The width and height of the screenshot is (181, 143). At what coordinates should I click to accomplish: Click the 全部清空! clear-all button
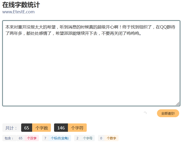[x=168, y=113]
